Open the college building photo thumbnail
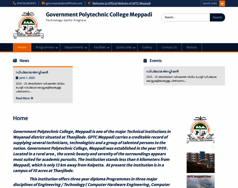 (x=200, y=159)
